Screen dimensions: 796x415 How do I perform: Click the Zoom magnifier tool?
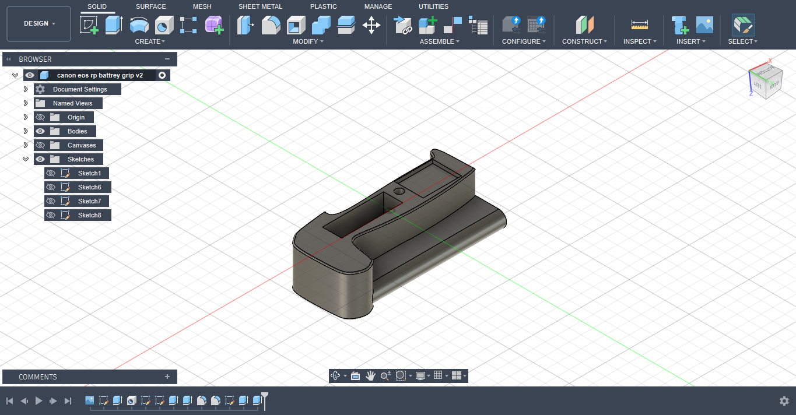coord(385,376)
